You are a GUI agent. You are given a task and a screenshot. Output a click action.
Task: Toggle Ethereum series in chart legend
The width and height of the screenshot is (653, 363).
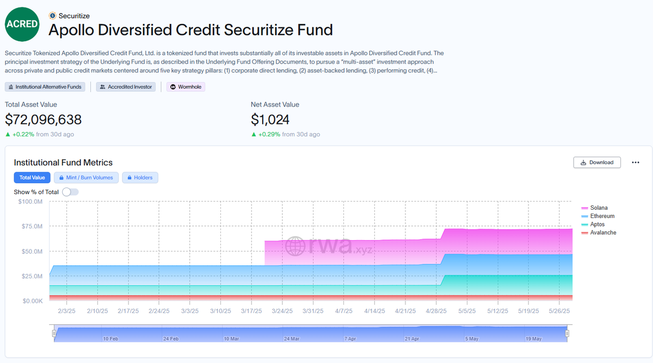click(597, 216)
